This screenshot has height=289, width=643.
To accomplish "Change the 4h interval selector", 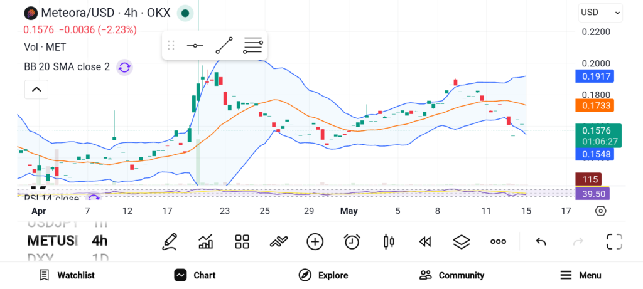I will pos(100,241).
